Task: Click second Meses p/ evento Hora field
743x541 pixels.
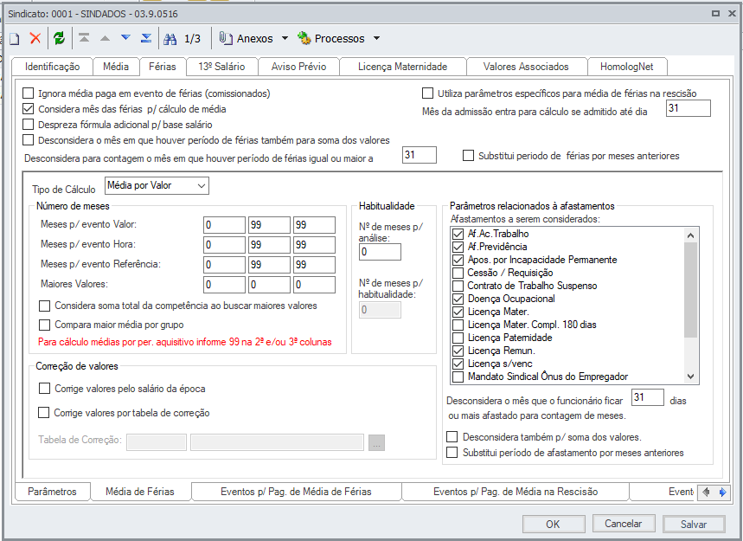Action: [x=269, y=245]
